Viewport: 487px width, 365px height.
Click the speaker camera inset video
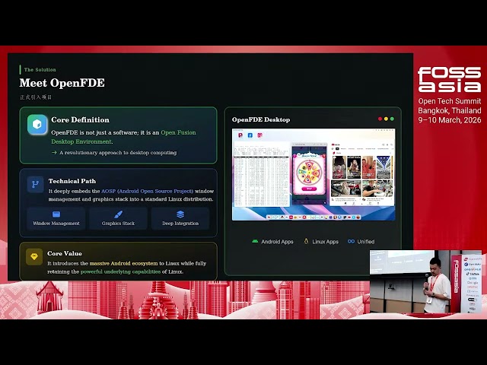point(425,281)
